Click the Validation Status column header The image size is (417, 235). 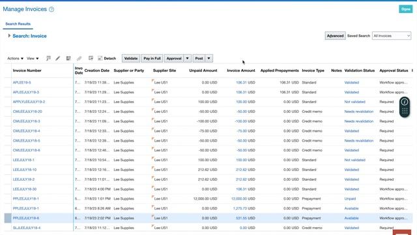[359, 70]
